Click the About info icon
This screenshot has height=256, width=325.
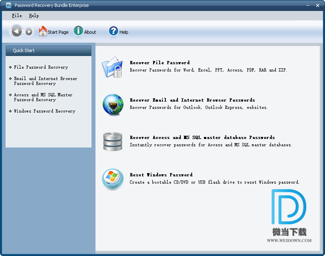78,31
